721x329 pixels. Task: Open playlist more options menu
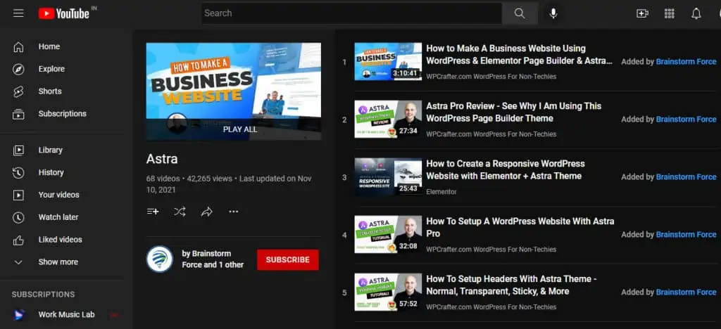pyautogui.click(x=234, y=212)
